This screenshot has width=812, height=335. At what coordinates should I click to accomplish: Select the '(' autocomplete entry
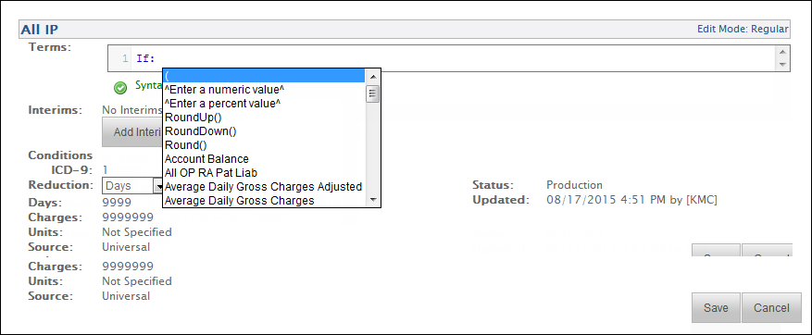pos(264,76)
